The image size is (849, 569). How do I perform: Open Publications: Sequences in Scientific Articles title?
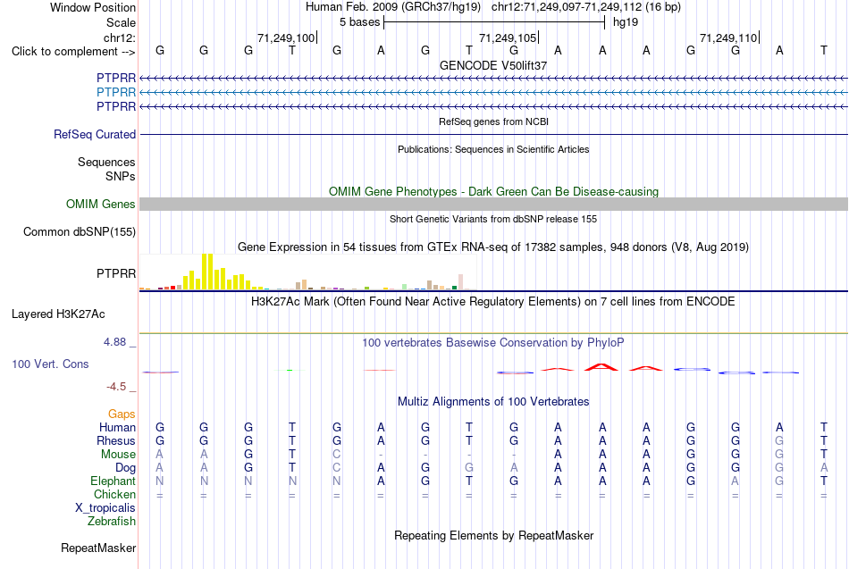click(x=493, y=149)
